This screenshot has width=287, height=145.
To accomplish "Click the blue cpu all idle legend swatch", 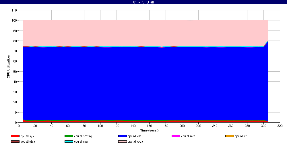I will tap(123, 136).
